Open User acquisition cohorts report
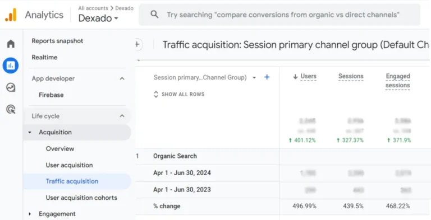This screenshot has height=220, width=431. (x=81, y=198)
